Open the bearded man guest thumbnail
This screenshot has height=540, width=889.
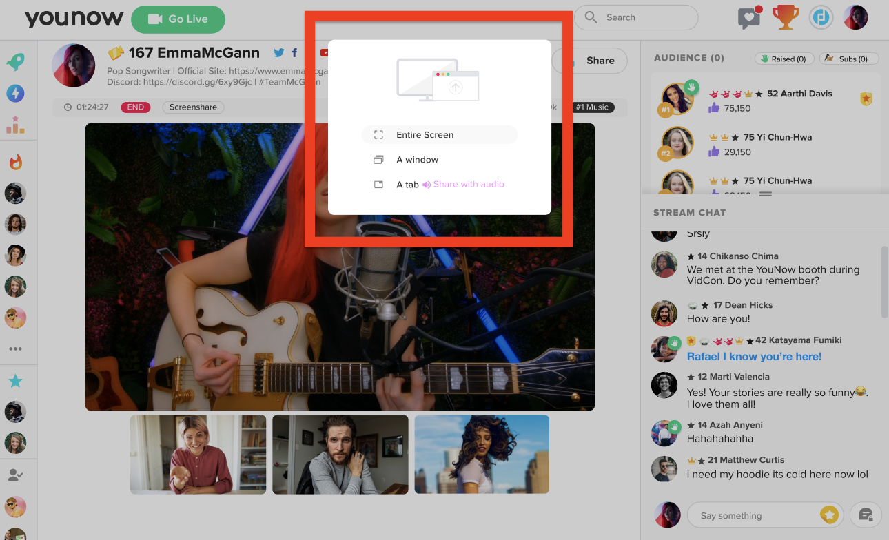pyautogui.click(x=340, y=454)
